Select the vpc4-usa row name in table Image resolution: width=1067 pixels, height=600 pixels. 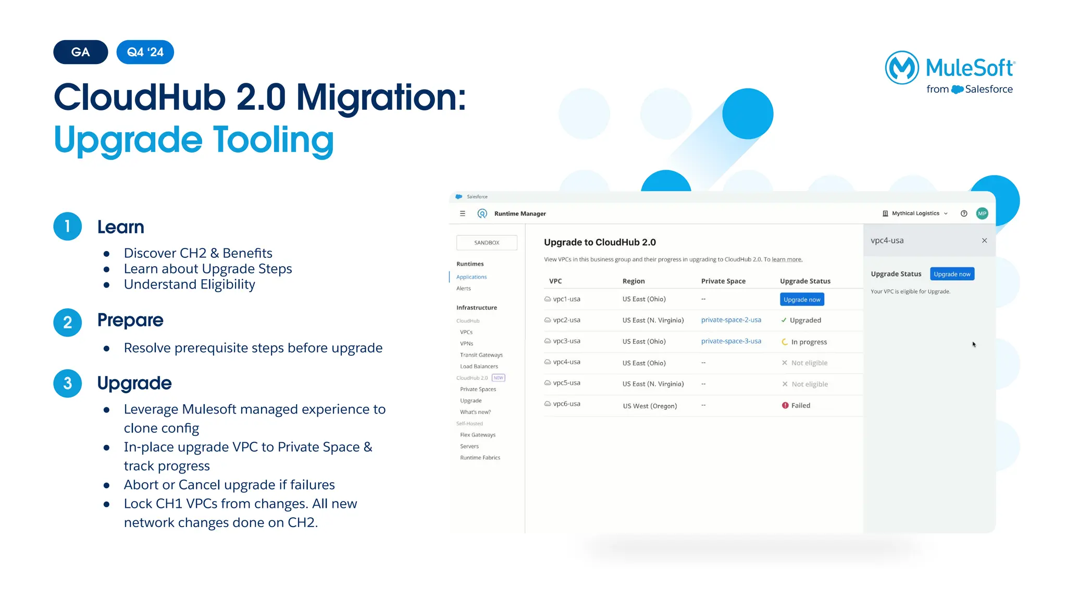pos(566,362)
